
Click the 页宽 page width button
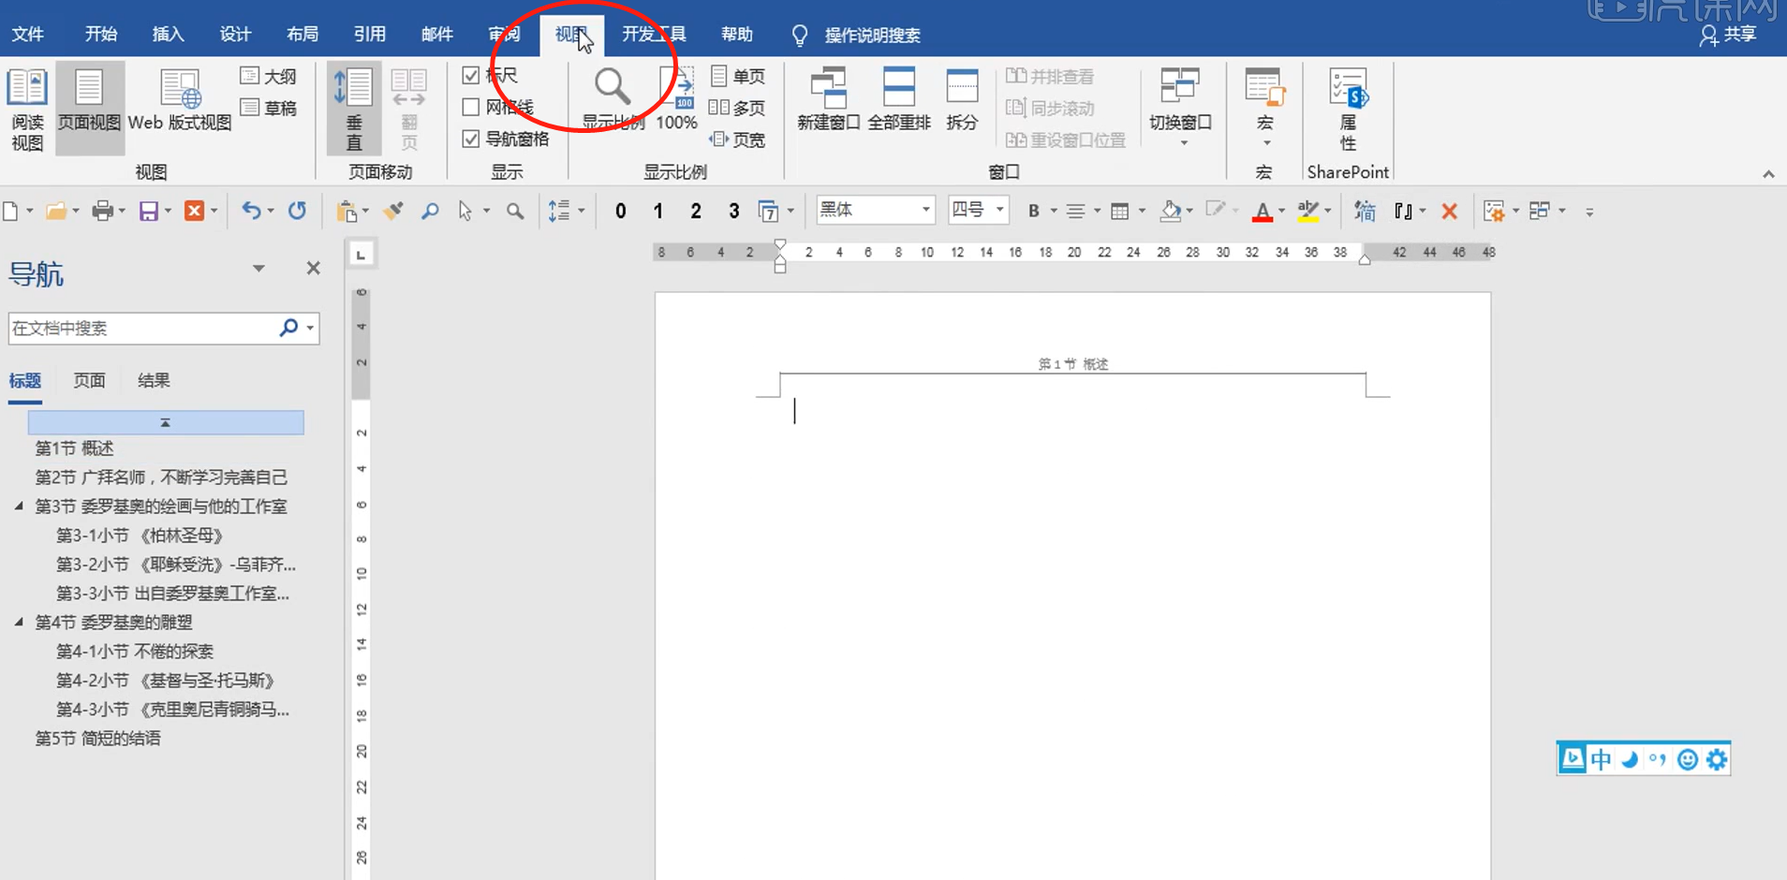(737, 139)
